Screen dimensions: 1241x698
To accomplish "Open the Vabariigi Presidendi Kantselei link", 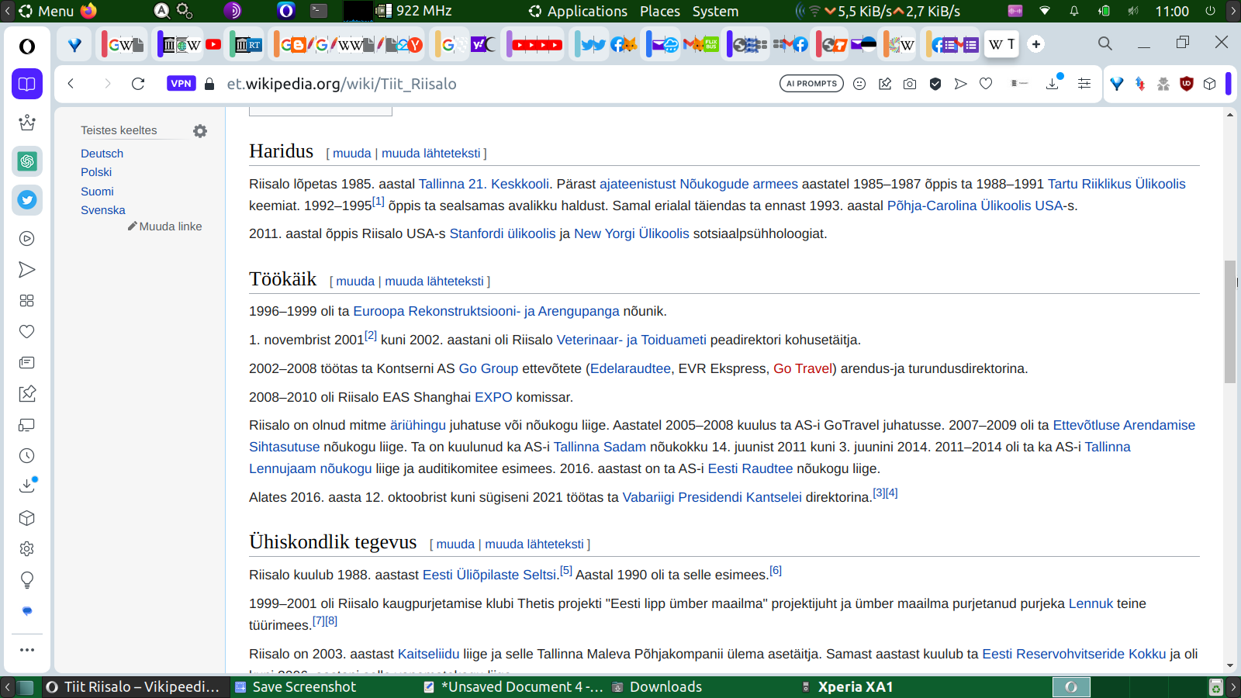I will (x=712, y=497).
